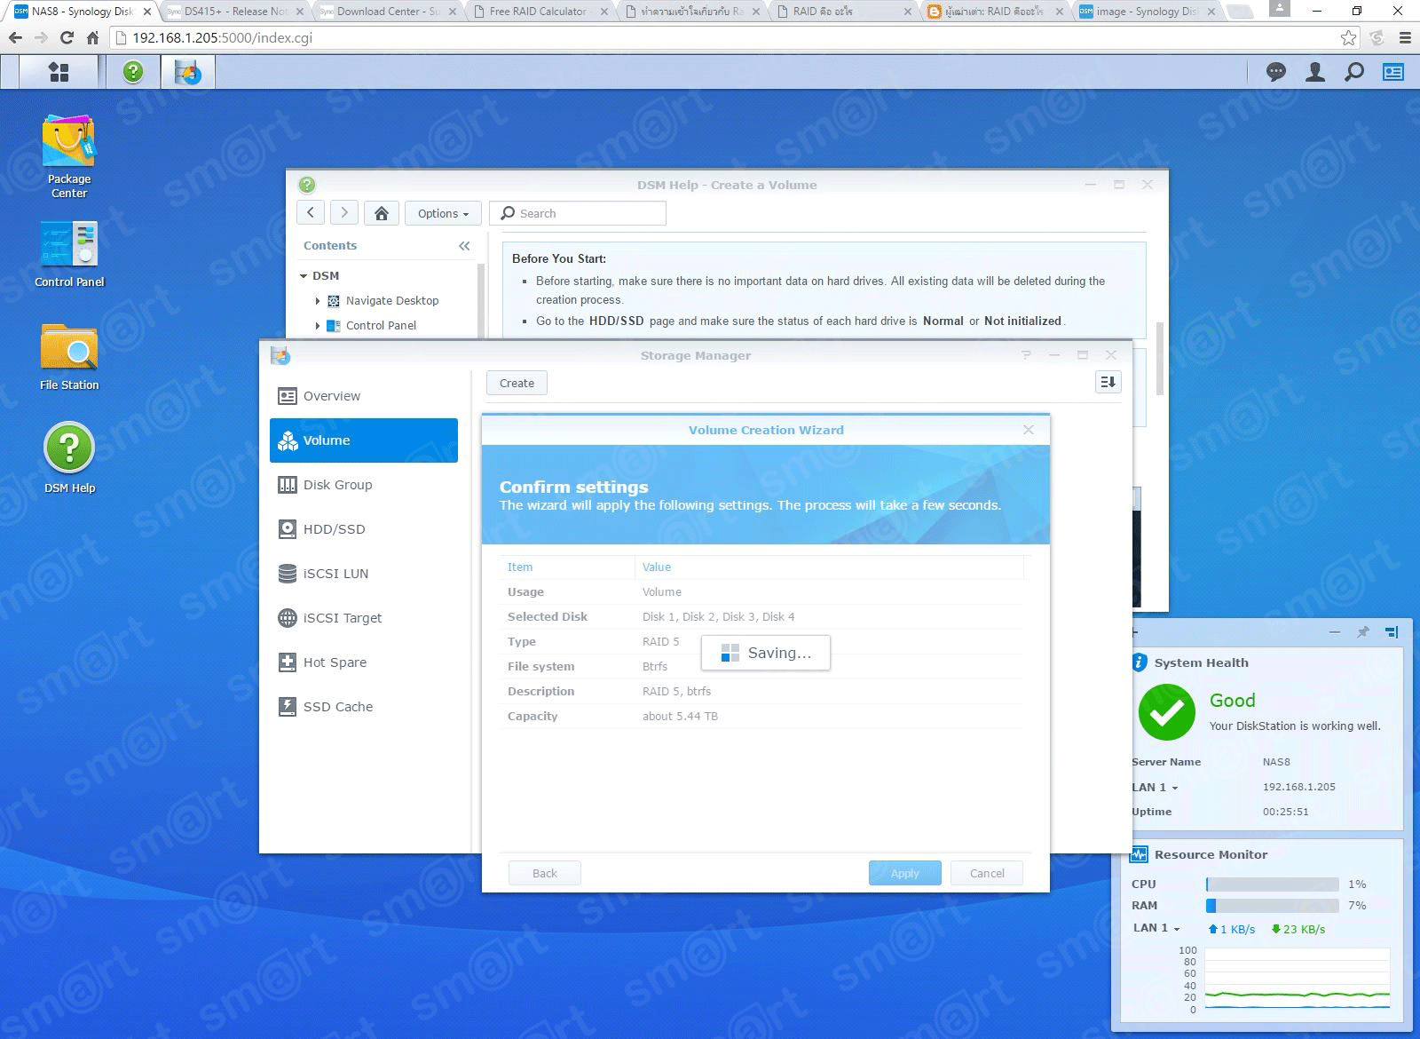This screenshot has width=1420, height=1039.
Task: Go back in DSM Help window
Action: [x=310, y=213]
